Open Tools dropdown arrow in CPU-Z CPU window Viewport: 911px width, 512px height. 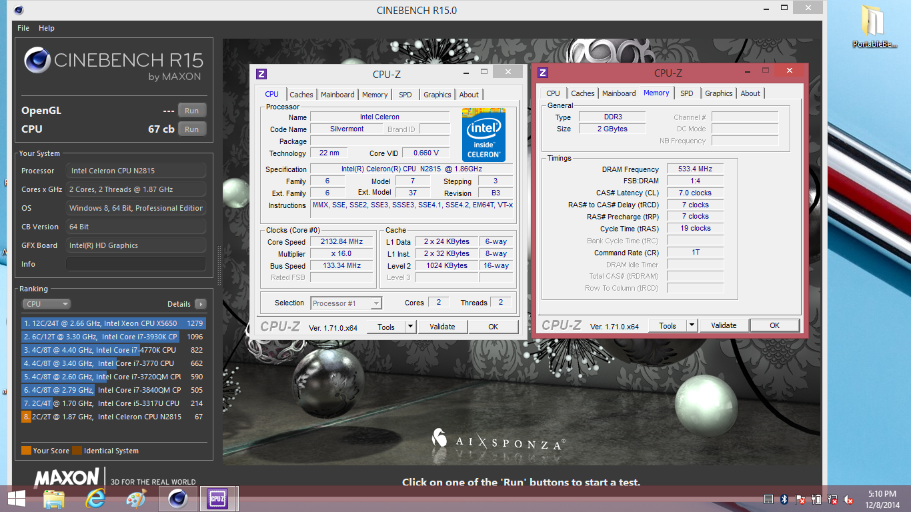[410, 327]
